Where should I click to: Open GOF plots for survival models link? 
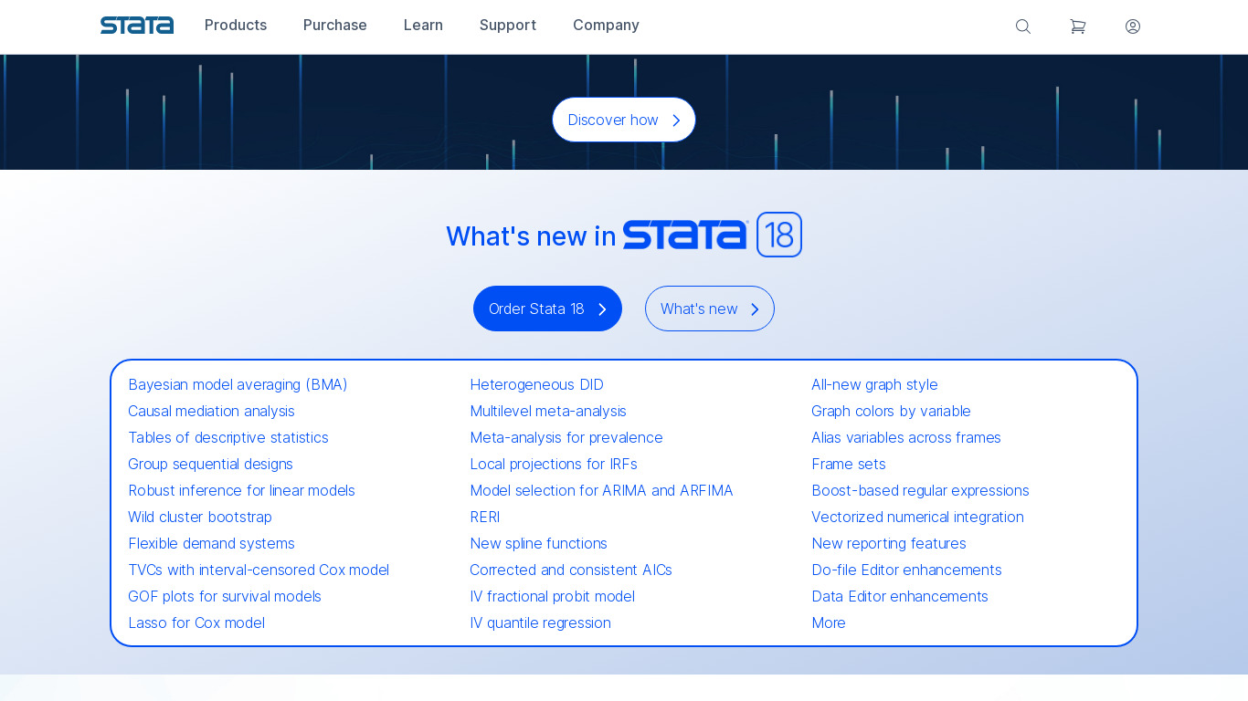pyautogui.click(x=225, y=597)
